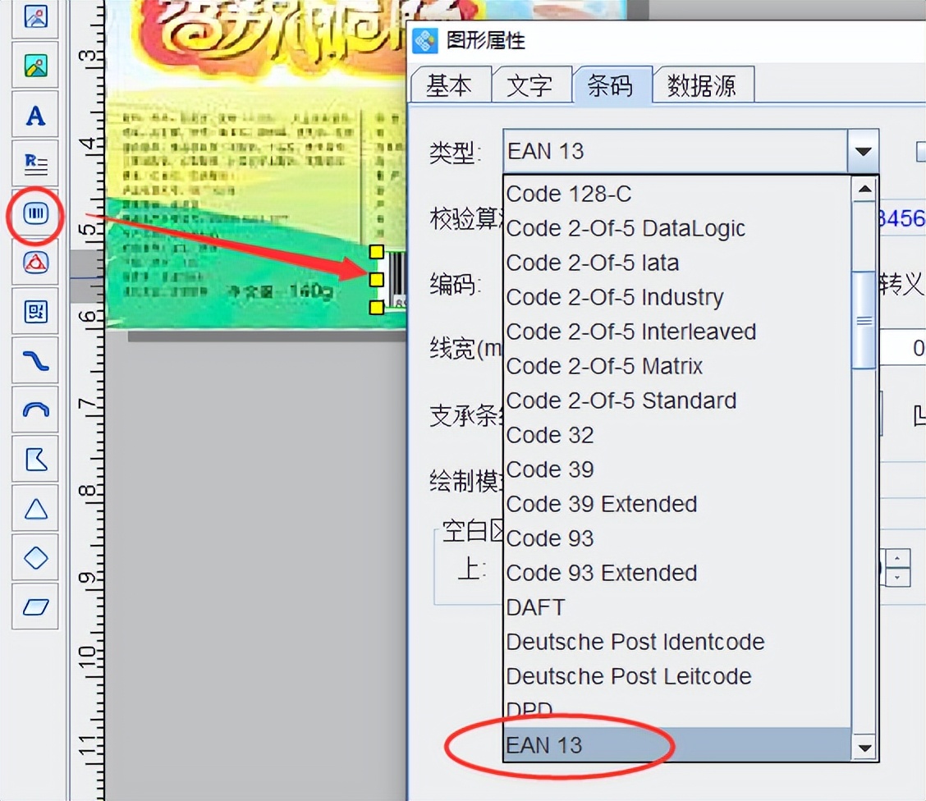Click the EAN 13 type combo field
Screen dimensions: 926x801
(x=676, y=152)
